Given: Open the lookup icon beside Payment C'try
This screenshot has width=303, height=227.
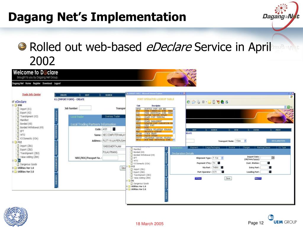Looking at the screenshot, I should coord(219,163).
